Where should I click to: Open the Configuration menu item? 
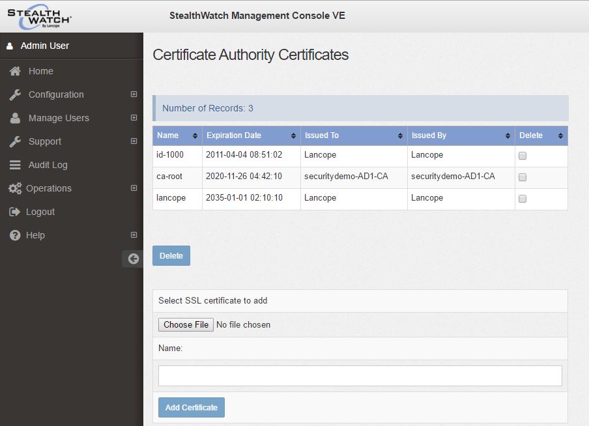56,94
